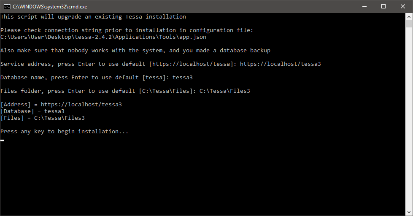The height and width of the screenshot is (216, 413).
Task: Minimize the cmd.exe window
Action: [x=364, y=7]
